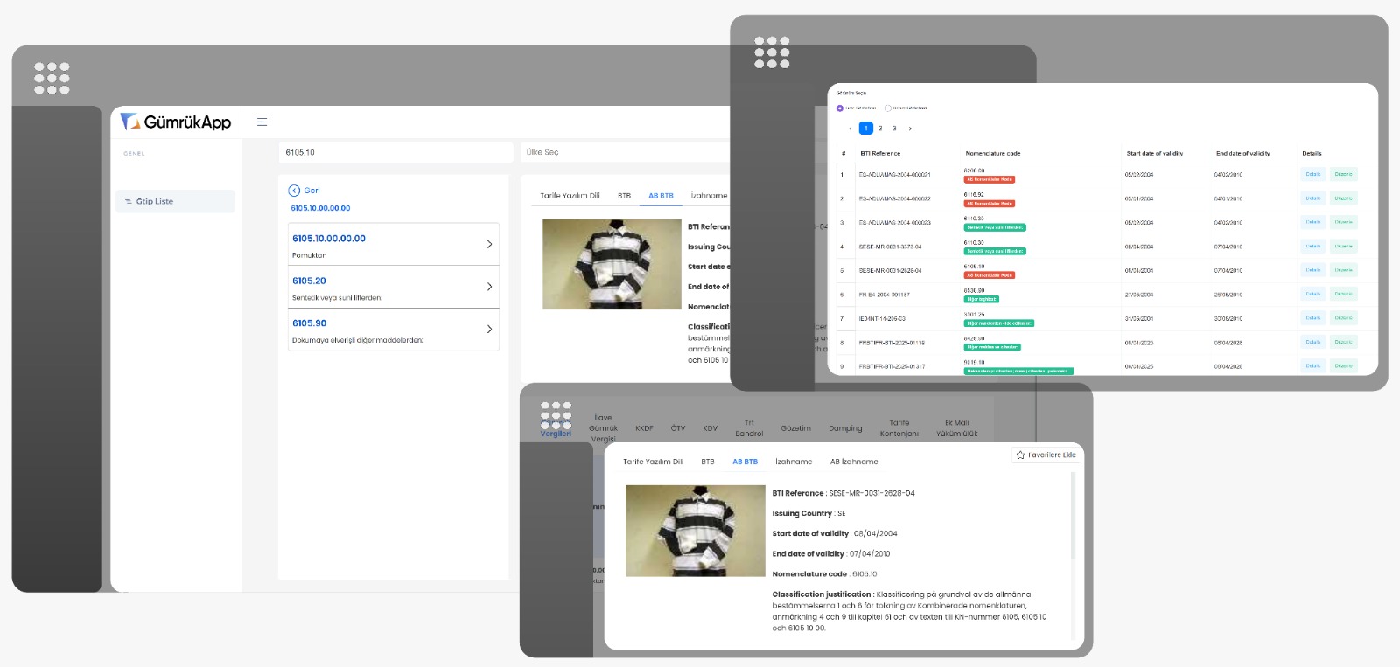Toggle the hamburger sidebar menu icon
The width and height of the screenshot is (1400, 667).
[262, 122]
